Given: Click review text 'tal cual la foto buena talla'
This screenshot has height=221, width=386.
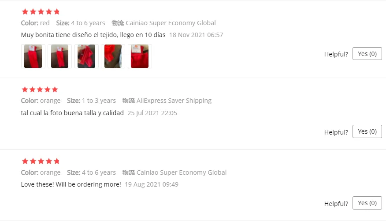Looking at the screenshot, I should pos(59,113).
